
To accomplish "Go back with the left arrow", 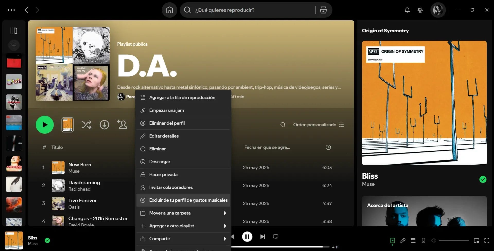I will click(27, 10).
